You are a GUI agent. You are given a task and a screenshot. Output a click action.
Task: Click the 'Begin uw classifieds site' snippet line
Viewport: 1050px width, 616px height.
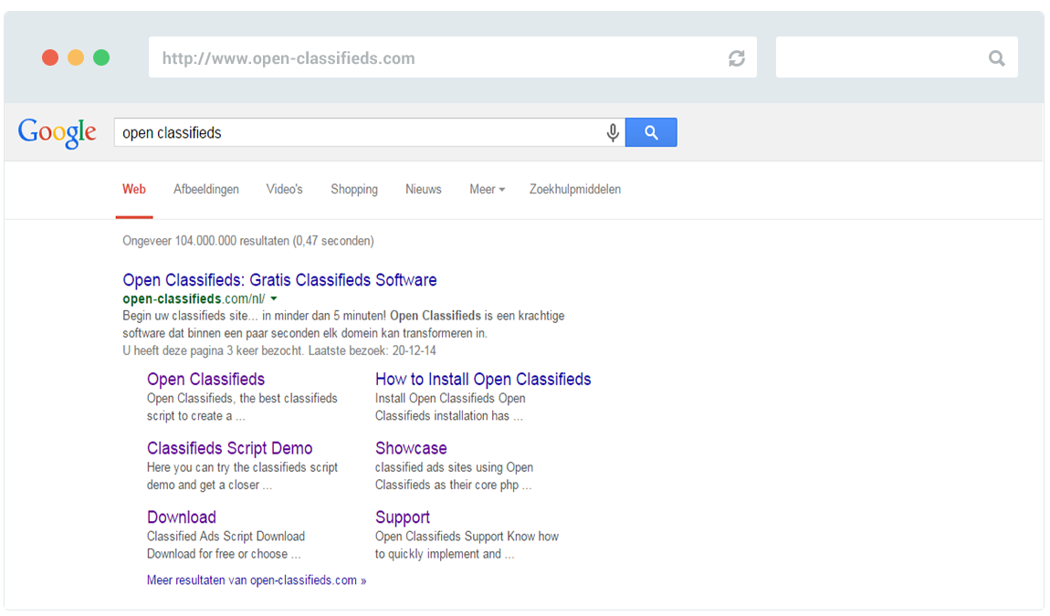pos(343,316)
